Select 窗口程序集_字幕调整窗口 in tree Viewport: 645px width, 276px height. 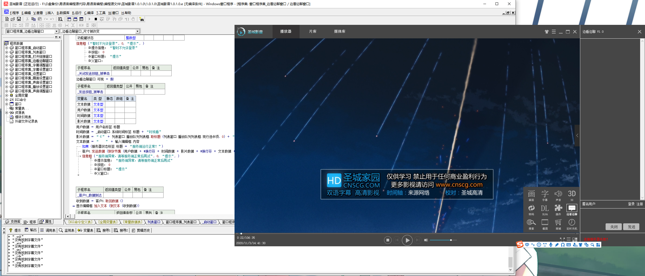pos(33,65)
